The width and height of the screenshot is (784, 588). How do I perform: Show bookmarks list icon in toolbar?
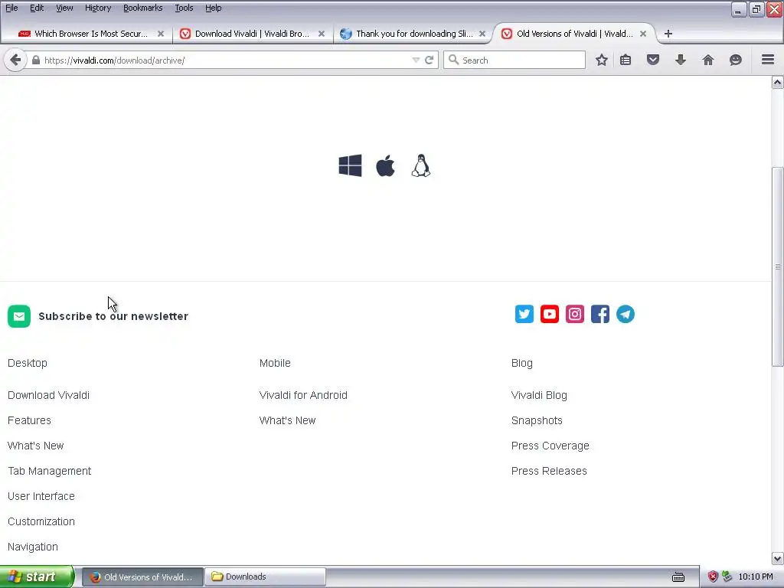[626, 60]
